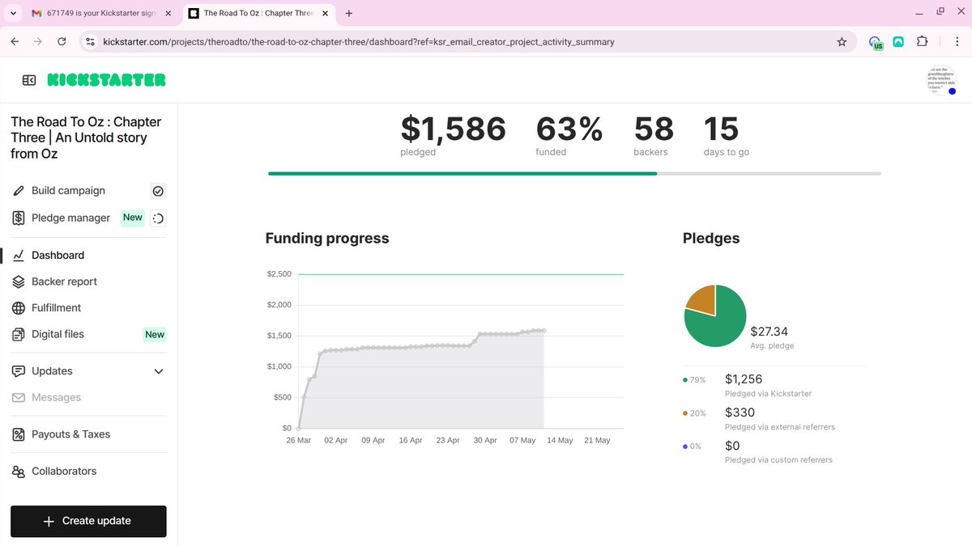Click the $1,256 pledged via Kickstarter value

coord(744,379)
